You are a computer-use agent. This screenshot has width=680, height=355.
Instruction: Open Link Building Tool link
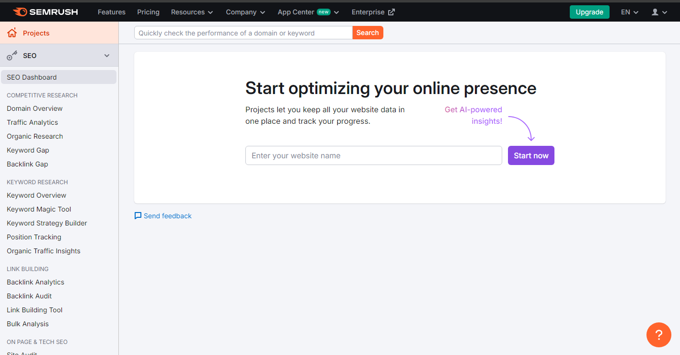tap(35, 310)
